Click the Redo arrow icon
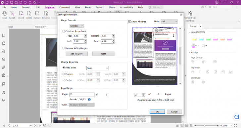 30,2
